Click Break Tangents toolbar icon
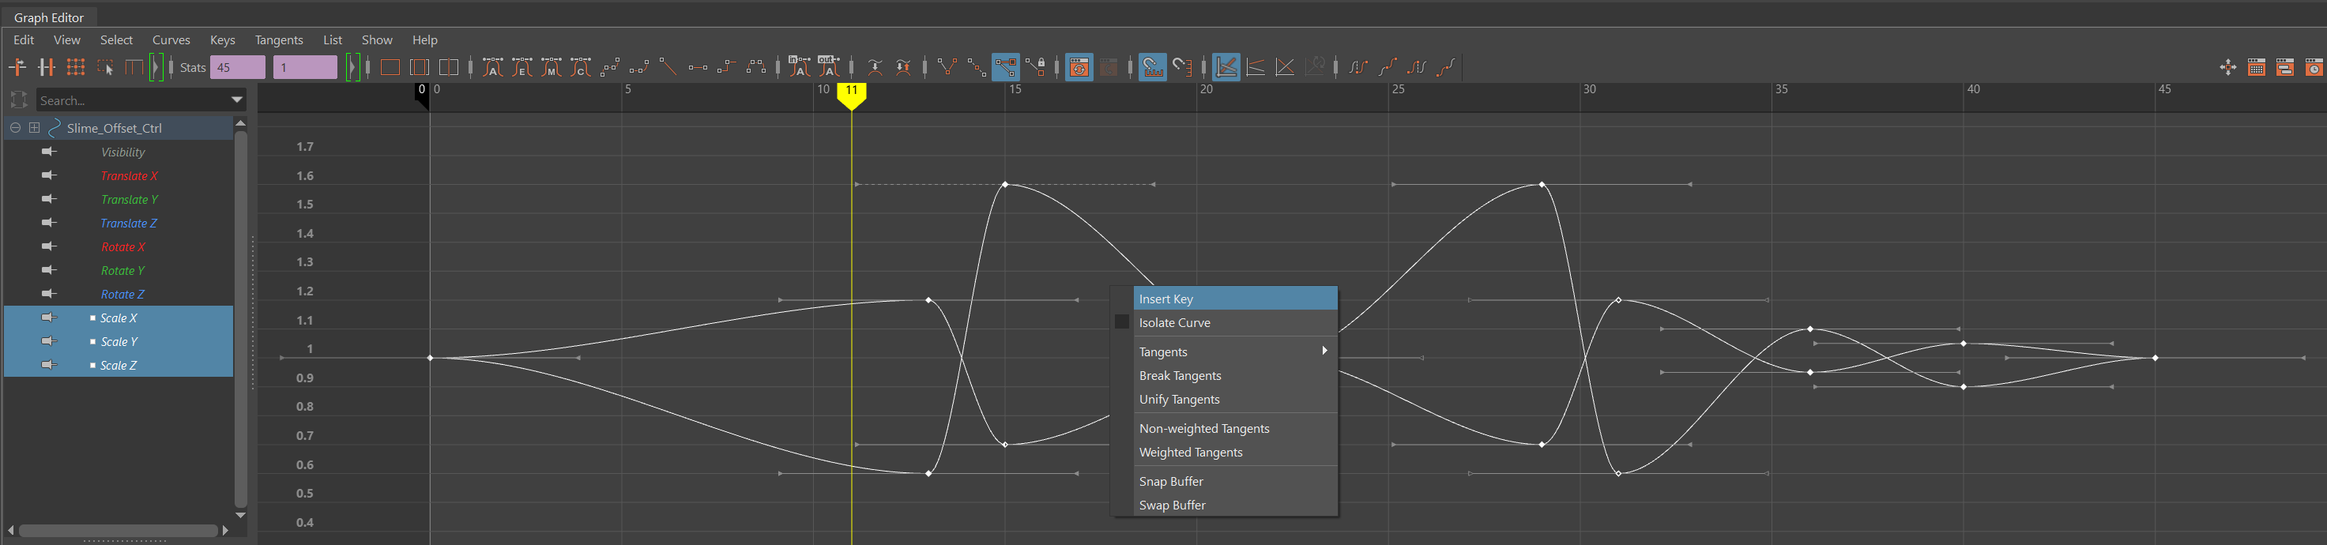 click(947, 67)
